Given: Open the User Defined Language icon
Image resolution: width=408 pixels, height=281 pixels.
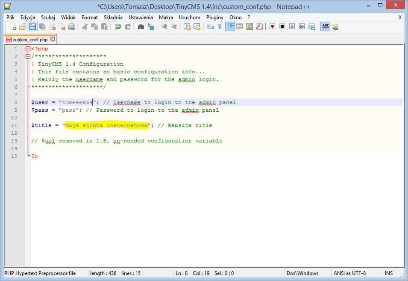Looking at the screenshot, I should [x=239, y=26].
